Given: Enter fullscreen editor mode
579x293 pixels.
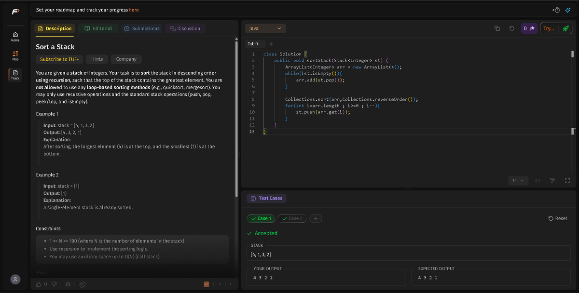Looking at the screenshot, I should click(567, 180).
